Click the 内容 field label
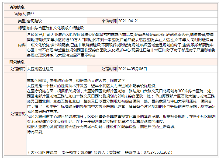The height and width of the screenshot is (158, 221). (x=22, y=45)
